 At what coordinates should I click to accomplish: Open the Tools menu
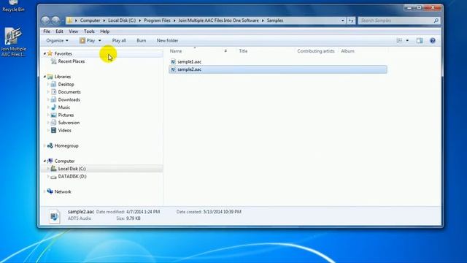[89, 31]
